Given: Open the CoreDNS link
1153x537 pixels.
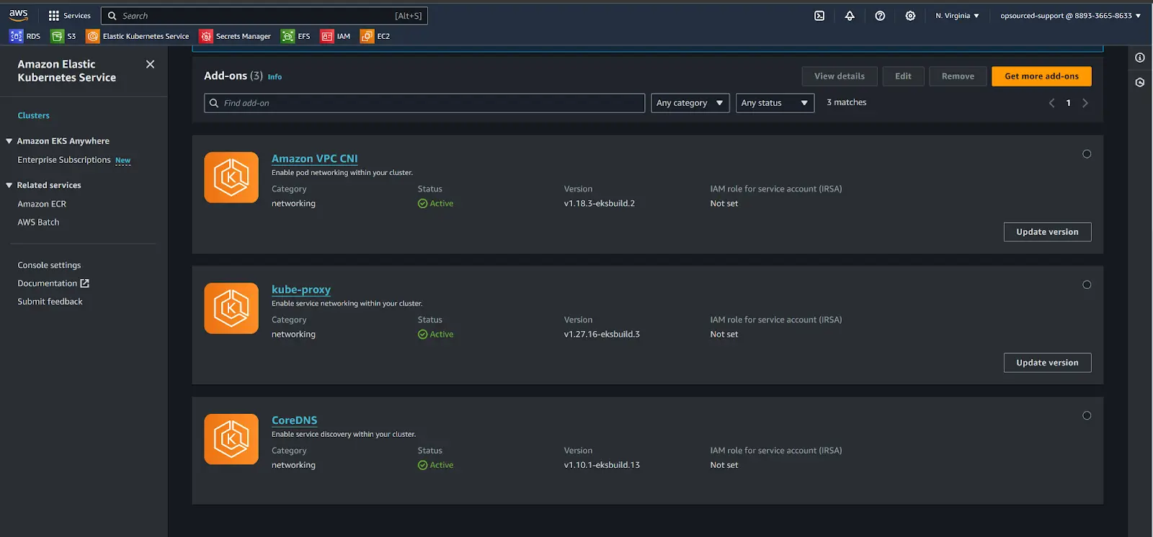Looking at the screenshot, I should click(x=294, y=420).
